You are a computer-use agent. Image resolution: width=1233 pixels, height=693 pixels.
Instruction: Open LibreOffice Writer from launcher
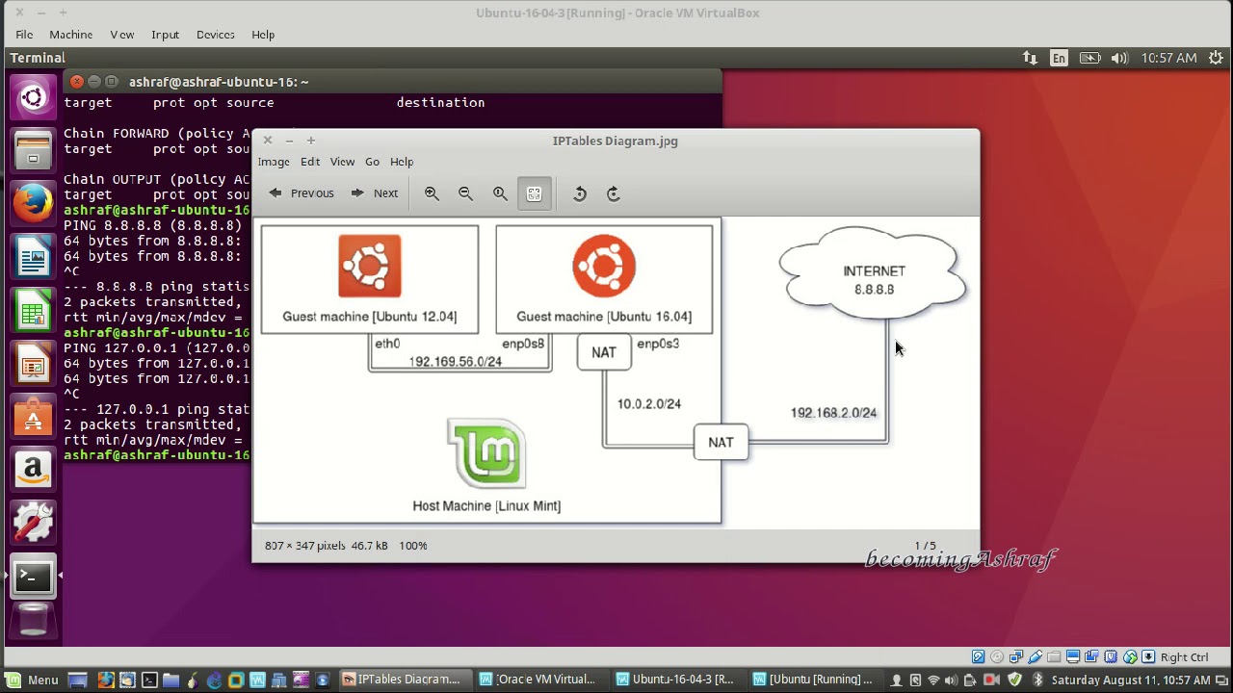coord(33,258)
